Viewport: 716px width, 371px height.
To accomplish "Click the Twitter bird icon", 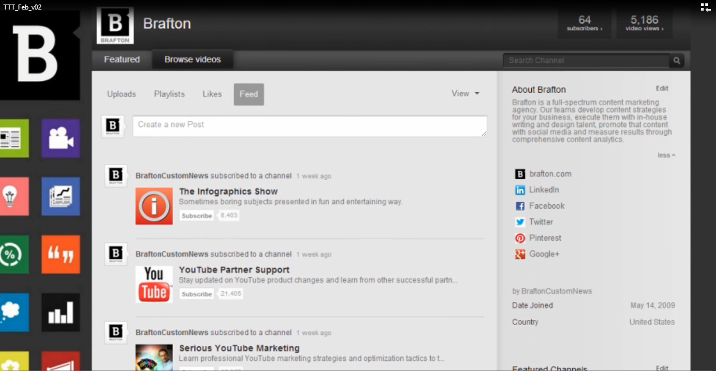I will [520, 222].
